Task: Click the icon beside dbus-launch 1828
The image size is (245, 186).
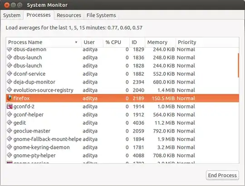Action: click(10, 65)
